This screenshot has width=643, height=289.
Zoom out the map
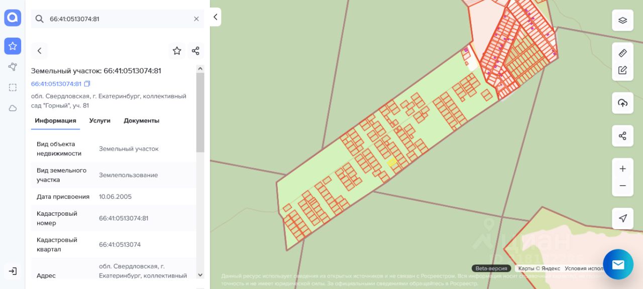pos(622,186)
